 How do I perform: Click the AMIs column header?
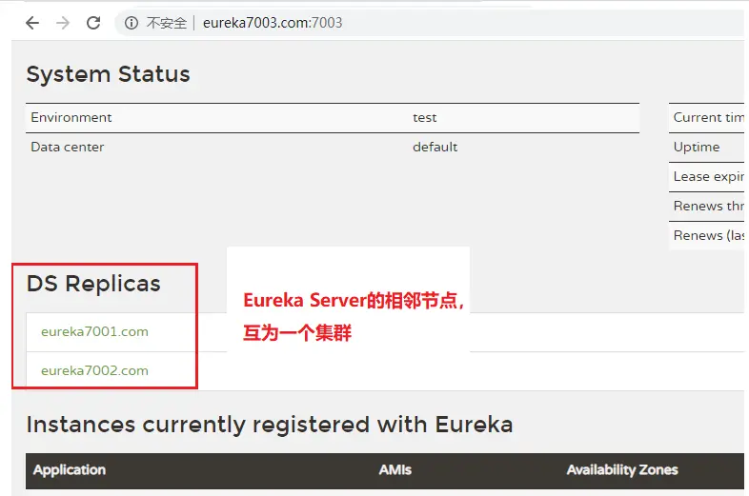pos(395,470)
